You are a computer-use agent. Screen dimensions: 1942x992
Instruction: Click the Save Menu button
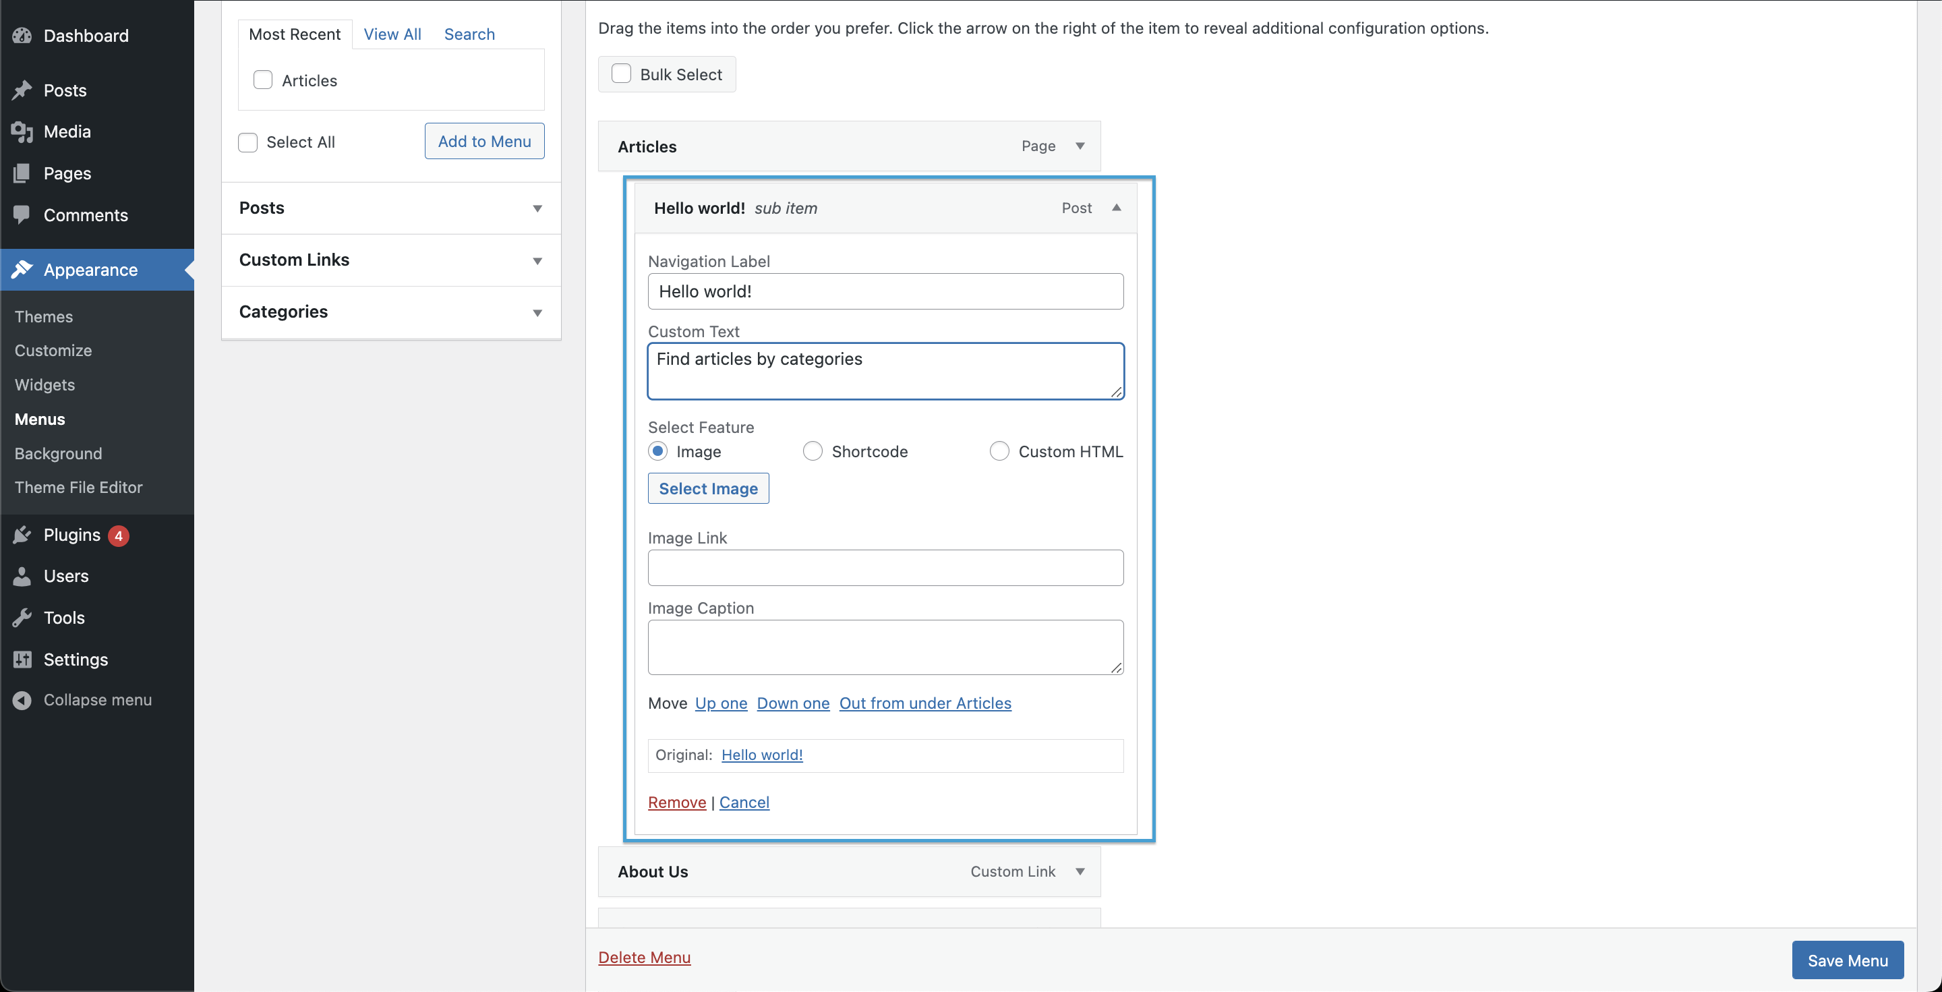point(1847,960)
